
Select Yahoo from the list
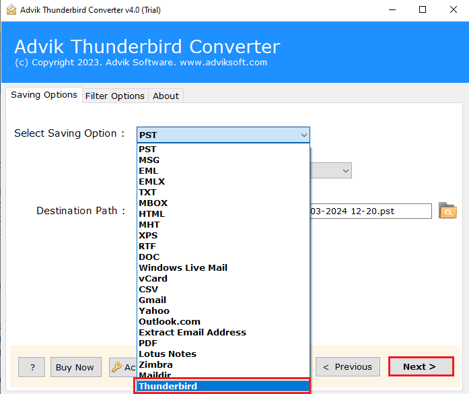[223, 310]
